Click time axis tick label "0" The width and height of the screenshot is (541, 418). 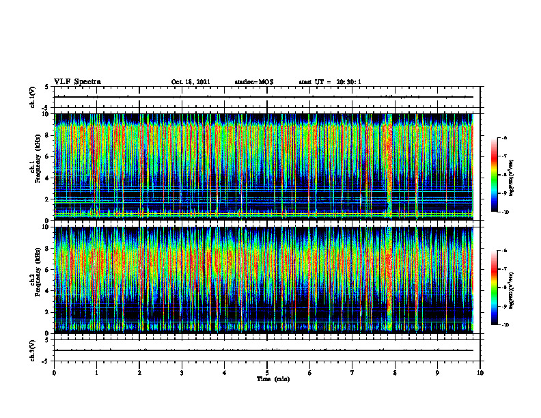click(54, 373)
